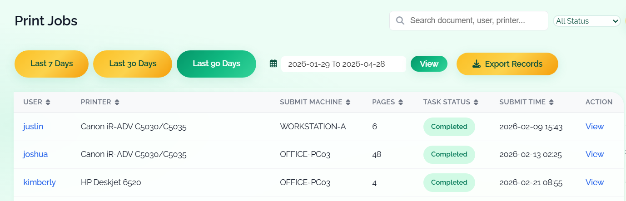Click submit time 2026-02-09 15:43

(531, 127)
